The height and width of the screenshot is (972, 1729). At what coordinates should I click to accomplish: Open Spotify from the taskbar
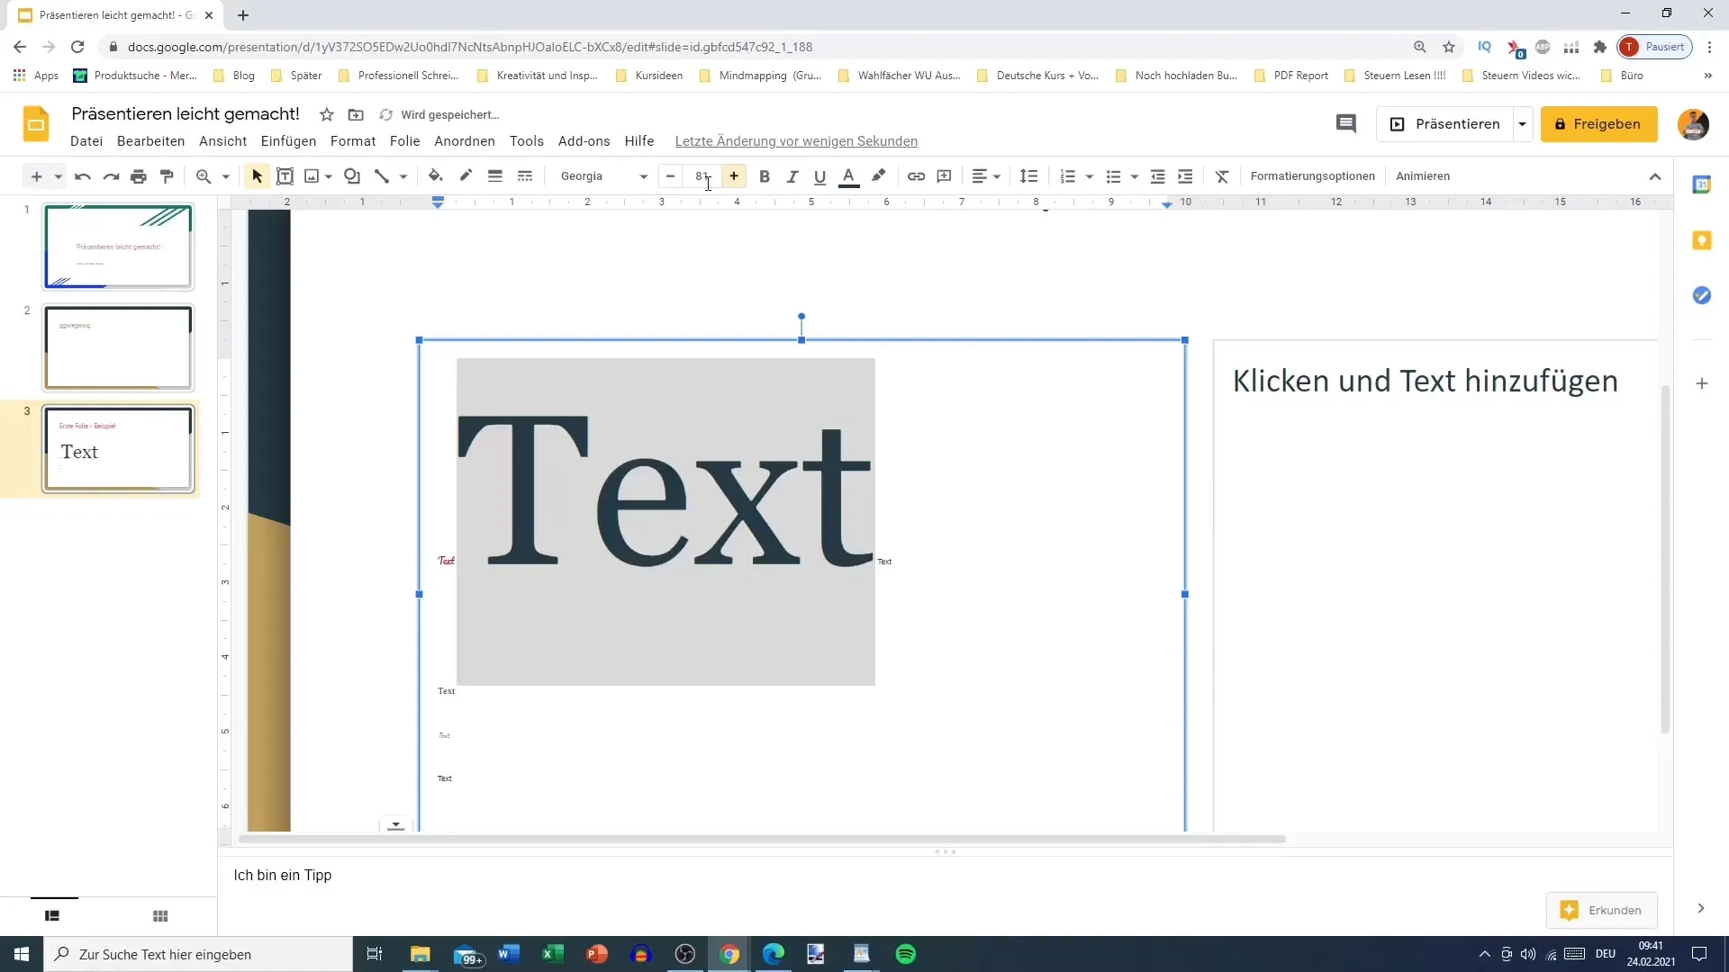point(906,954)
